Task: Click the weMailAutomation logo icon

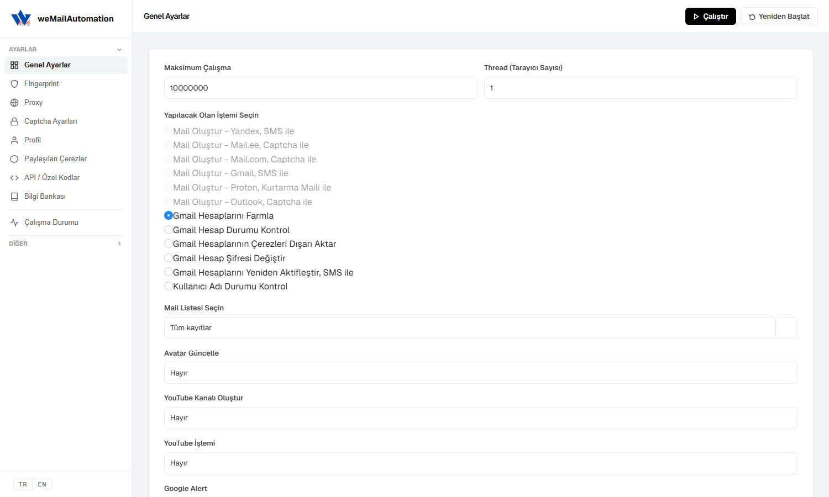Action: (21, 18)
